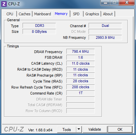Viewport: 136px width, 135px height.
Task: Click the Command Rate (CR) label
Action: coord(46,93)
